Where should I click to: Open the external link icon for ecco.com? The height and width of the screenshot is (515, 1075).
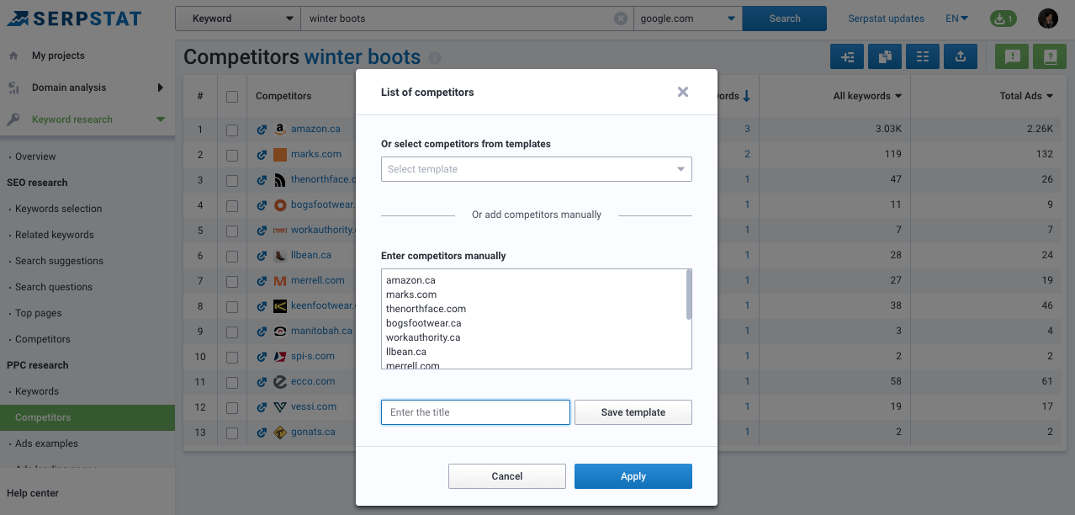[262, 382]
